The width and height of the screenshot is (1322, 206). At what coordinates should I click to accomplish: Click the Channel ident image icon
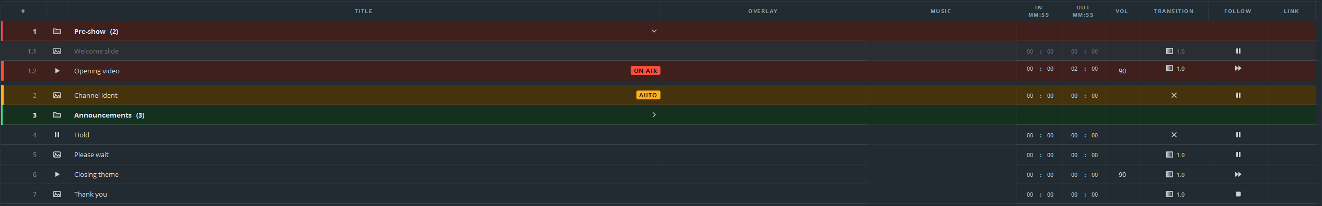click(x=57, y=95)
